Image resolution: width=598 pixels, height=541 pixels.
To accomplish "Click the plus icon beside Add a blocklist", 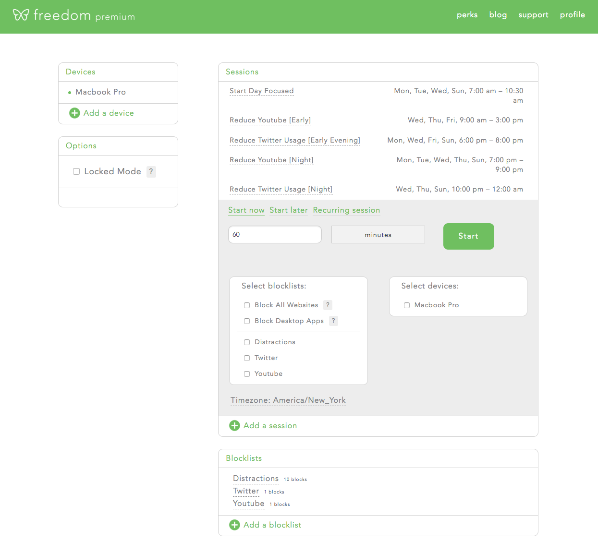I will click(234, 525).
